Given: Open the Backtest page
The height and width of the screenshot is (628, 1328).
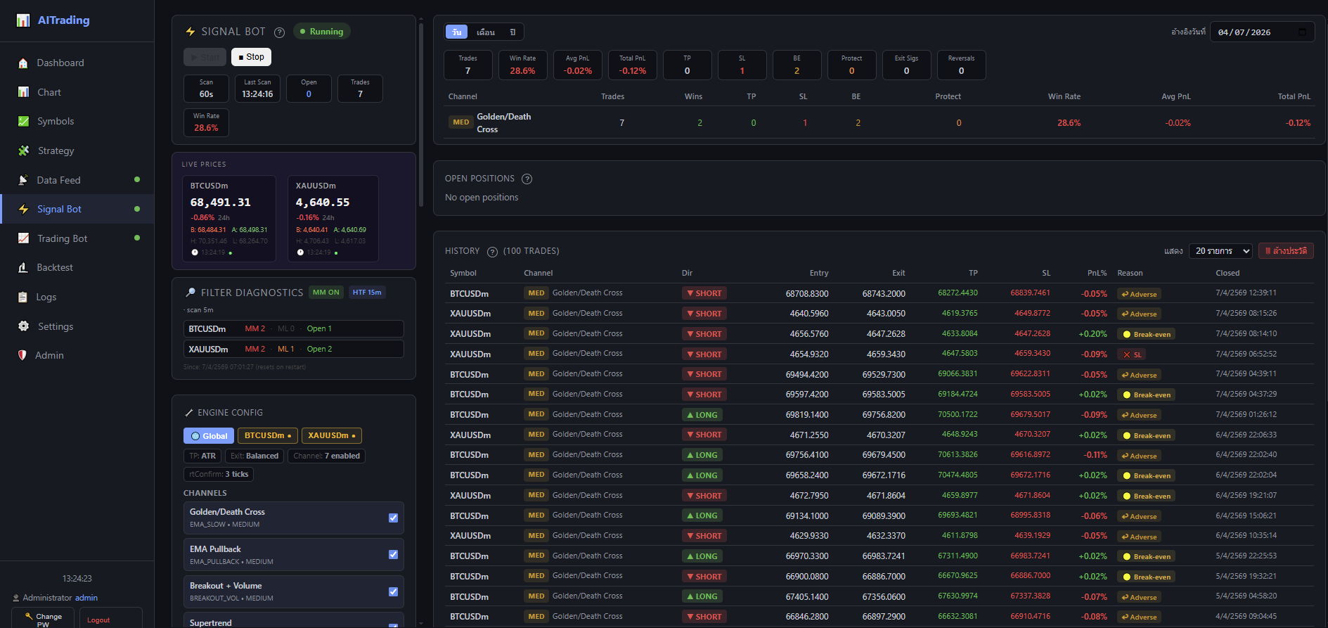Looking at the screenshot, I should click(x=77, y=268).
